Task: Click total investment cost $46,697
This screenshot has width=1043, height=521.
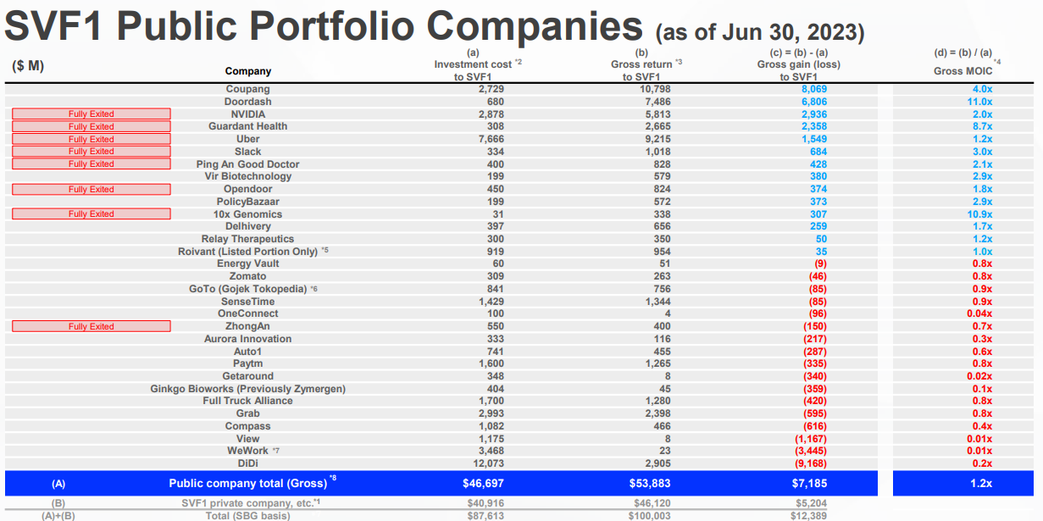Action: tap(484, 484)
